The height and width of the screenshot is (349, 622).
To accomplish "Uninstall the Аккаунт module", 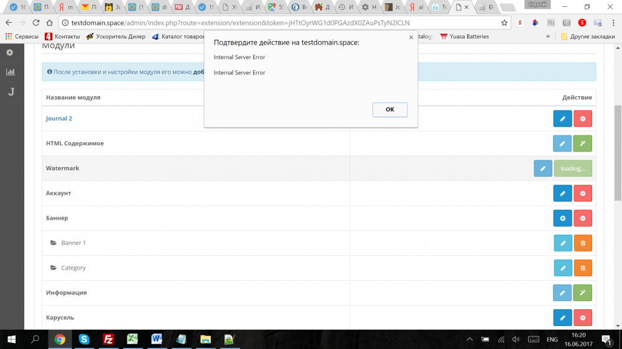I will point(582,193).
